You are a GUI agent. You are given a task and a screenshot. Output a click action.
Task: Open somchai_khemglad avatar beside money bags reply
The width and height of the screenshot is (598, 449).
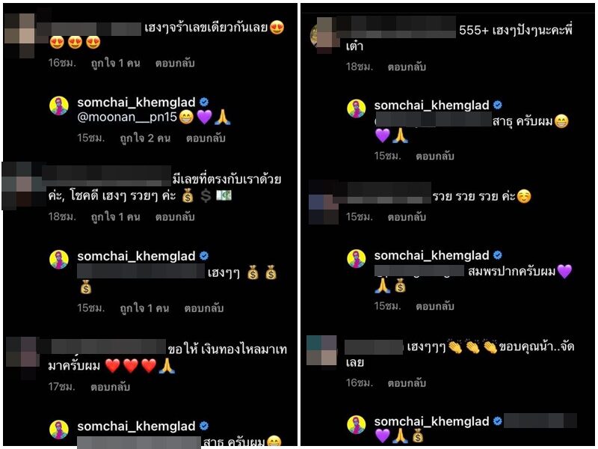click(x=59, y=260)
